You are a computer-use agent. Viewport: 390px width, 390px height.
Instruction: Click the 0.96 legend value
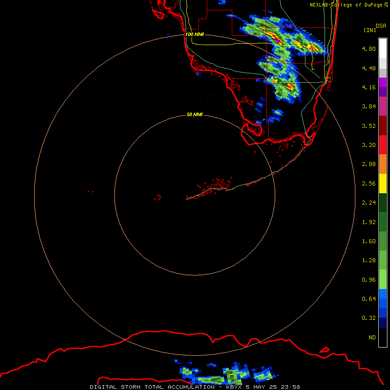[x=369, y=280]
